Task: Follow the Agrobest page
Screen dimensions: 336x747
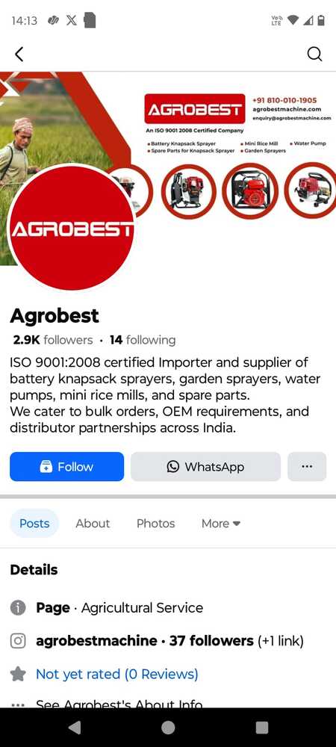Action: [x=66, y=466]
